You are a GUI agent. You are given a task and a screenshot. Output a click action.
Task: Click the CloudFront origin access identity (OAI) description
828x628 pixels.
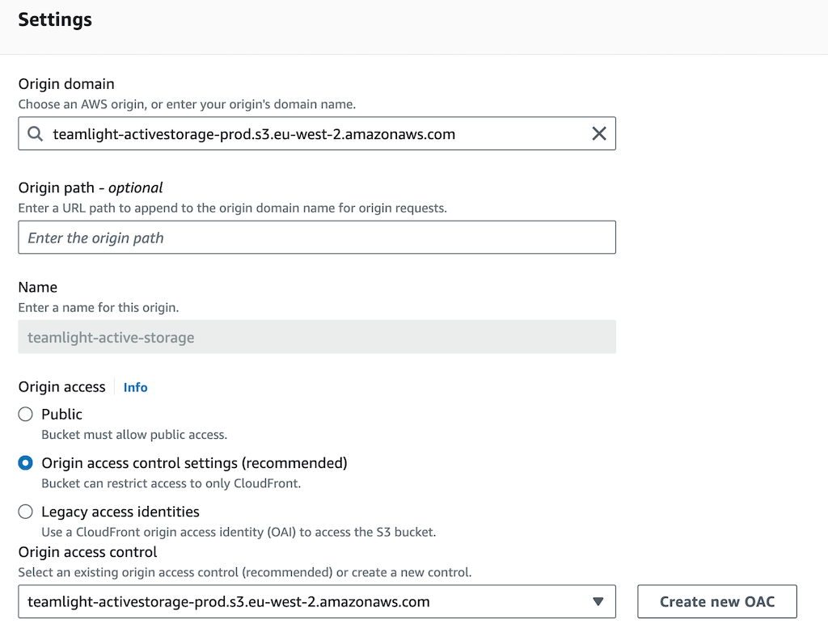[239, 532]
